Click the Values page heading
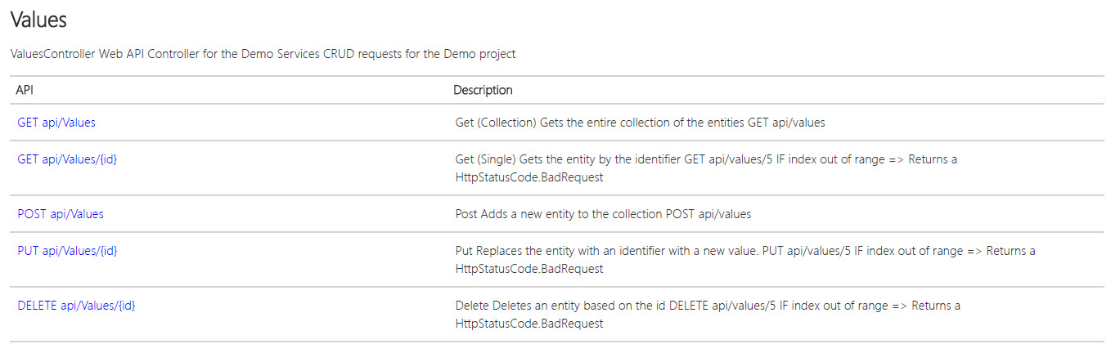Screen dimensions: 1120x353 click(x=38, y=19)
